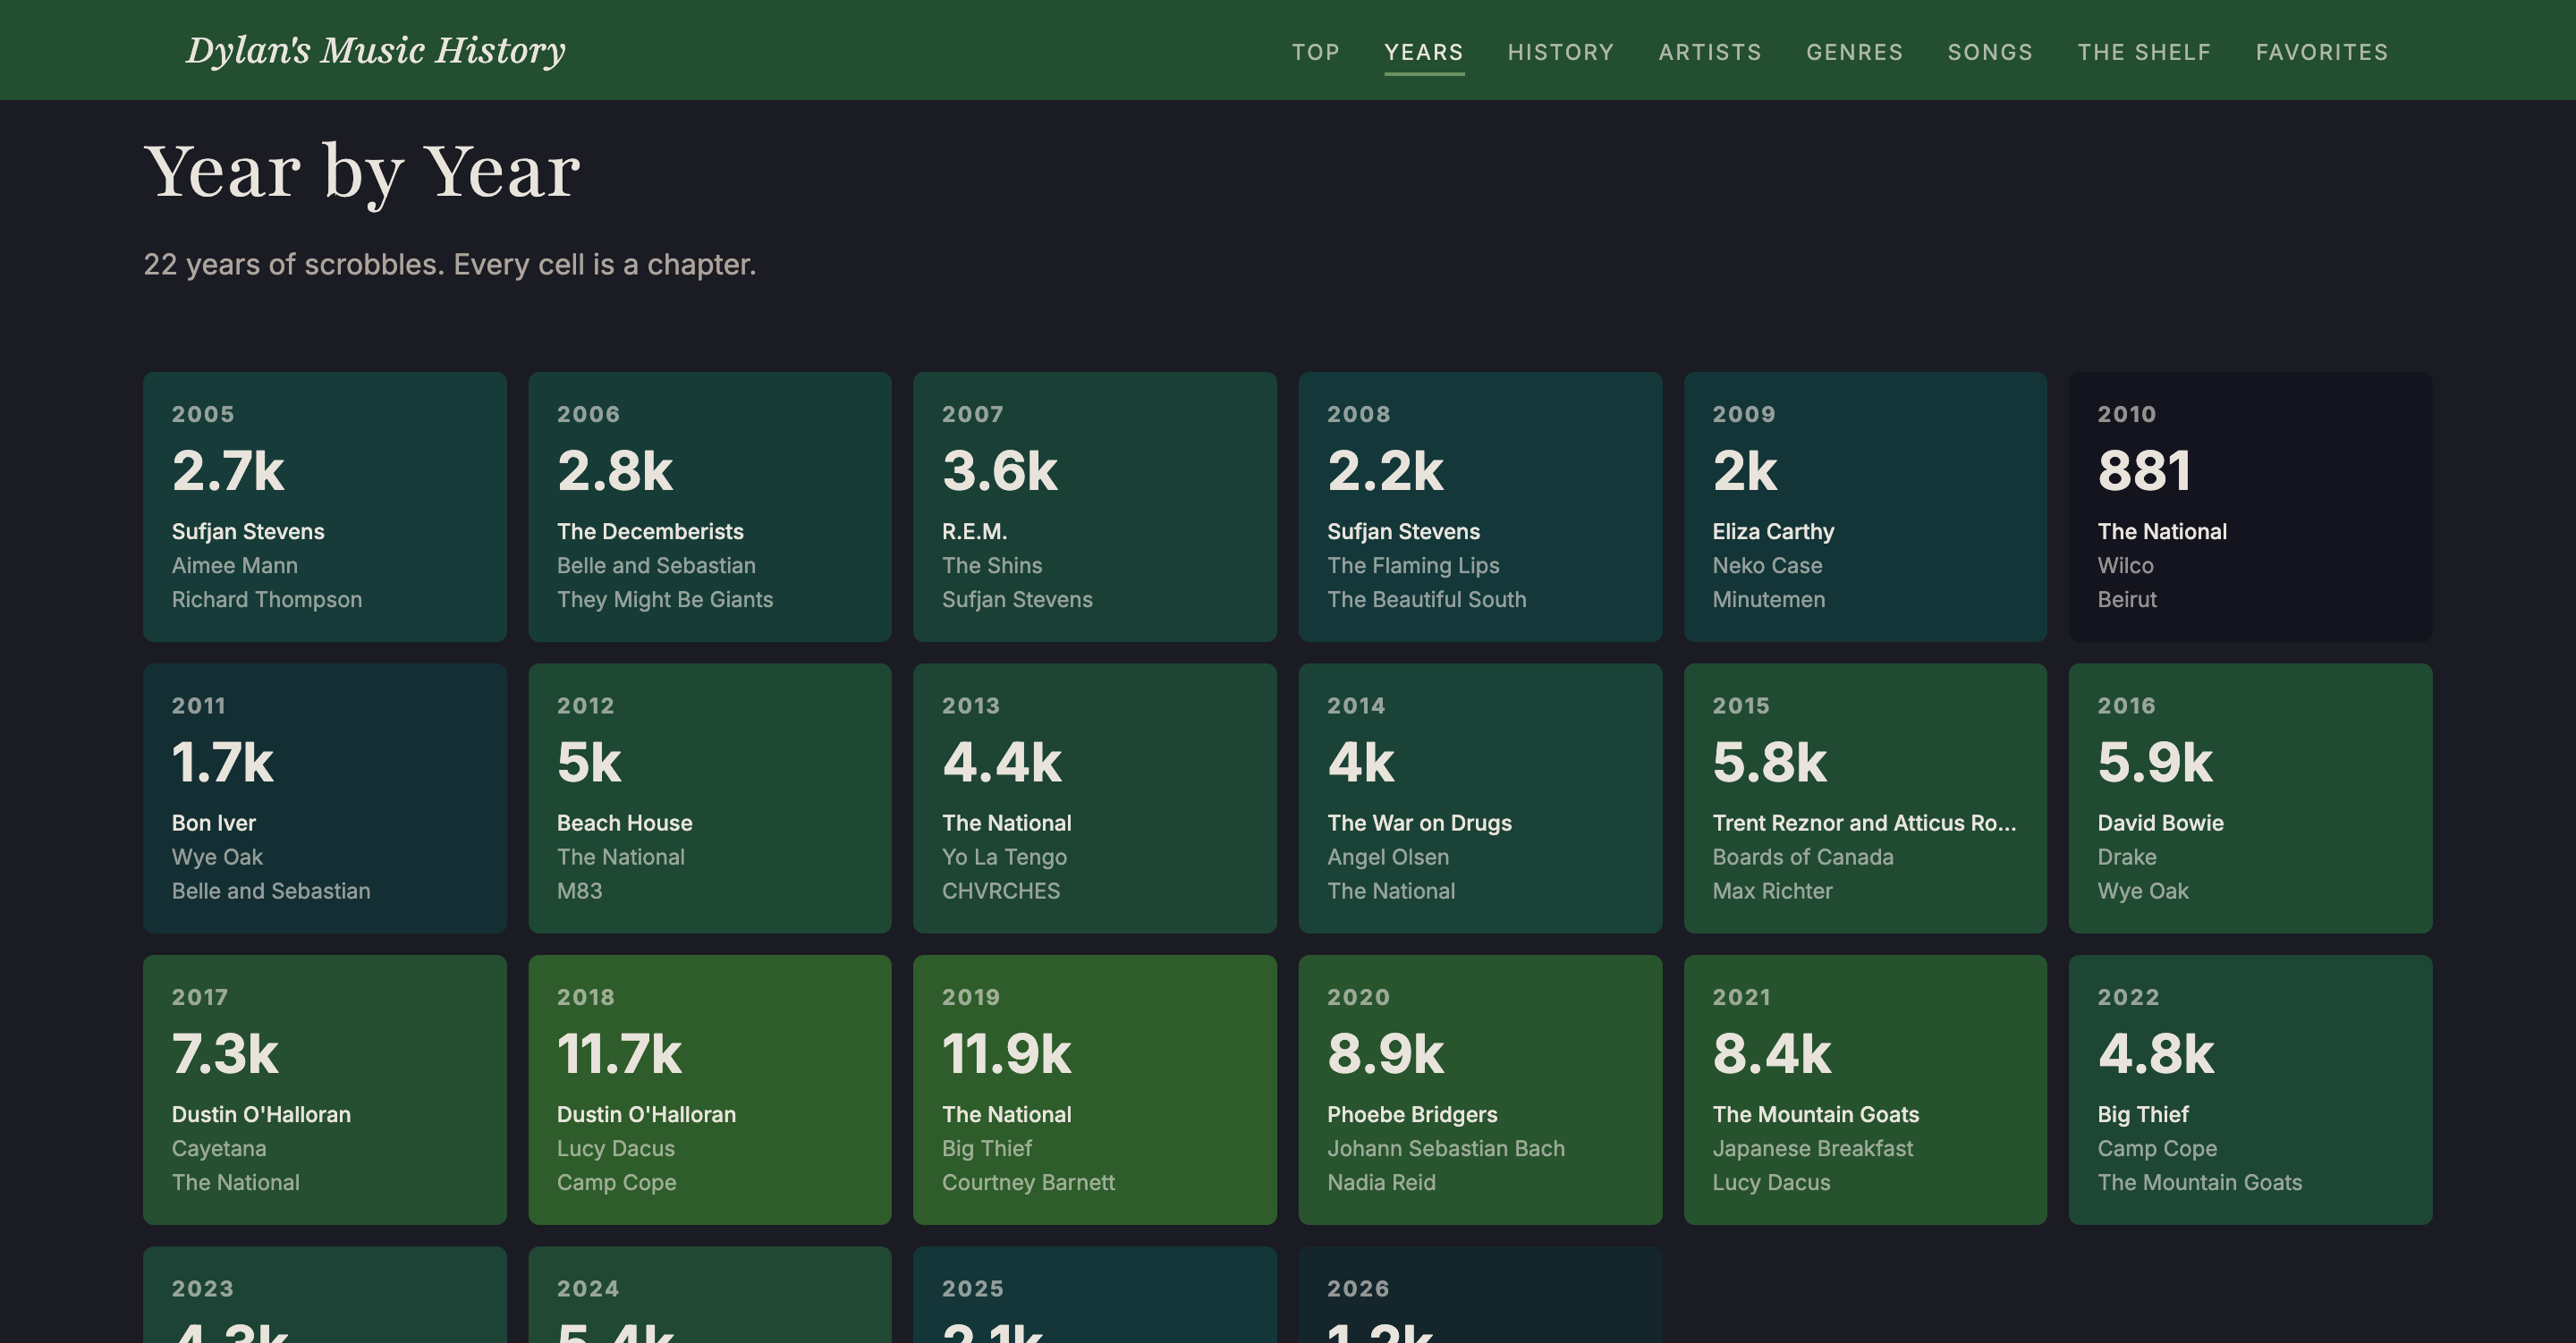
Task: Open the 2026 year card
Action: [x=1479, y=1298]
